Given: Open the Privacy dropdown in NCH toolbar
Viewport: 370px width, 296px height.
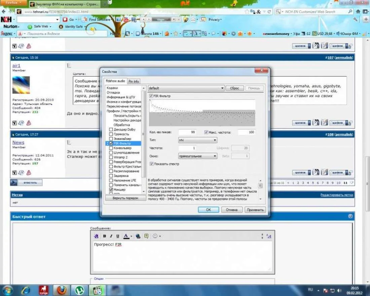Looking at the screenshot, I should pos(215,20).
